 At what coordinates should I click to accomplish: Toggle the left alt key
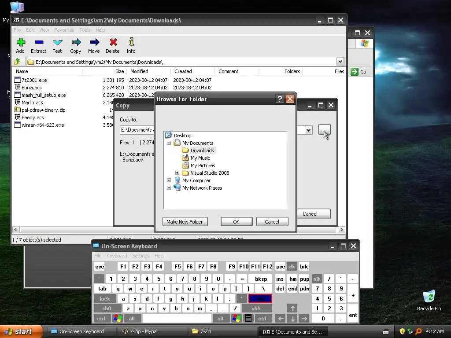[x=132, y=319]
